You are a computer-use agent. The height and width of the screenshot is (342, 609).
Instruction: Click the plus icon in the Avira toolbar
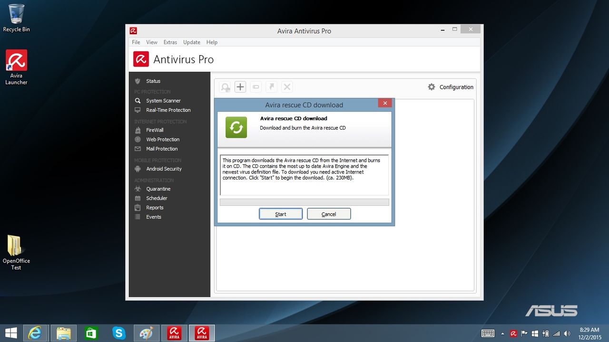pyautogui.click(x=240, y=87)
